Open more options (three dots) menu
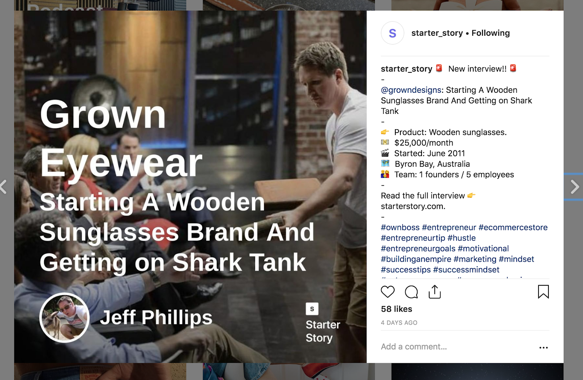This screenshot has height=380, width=583. (x=544, y=348)
